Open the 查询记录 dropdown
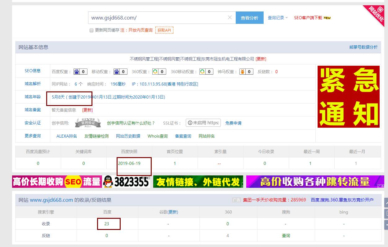 278,18
